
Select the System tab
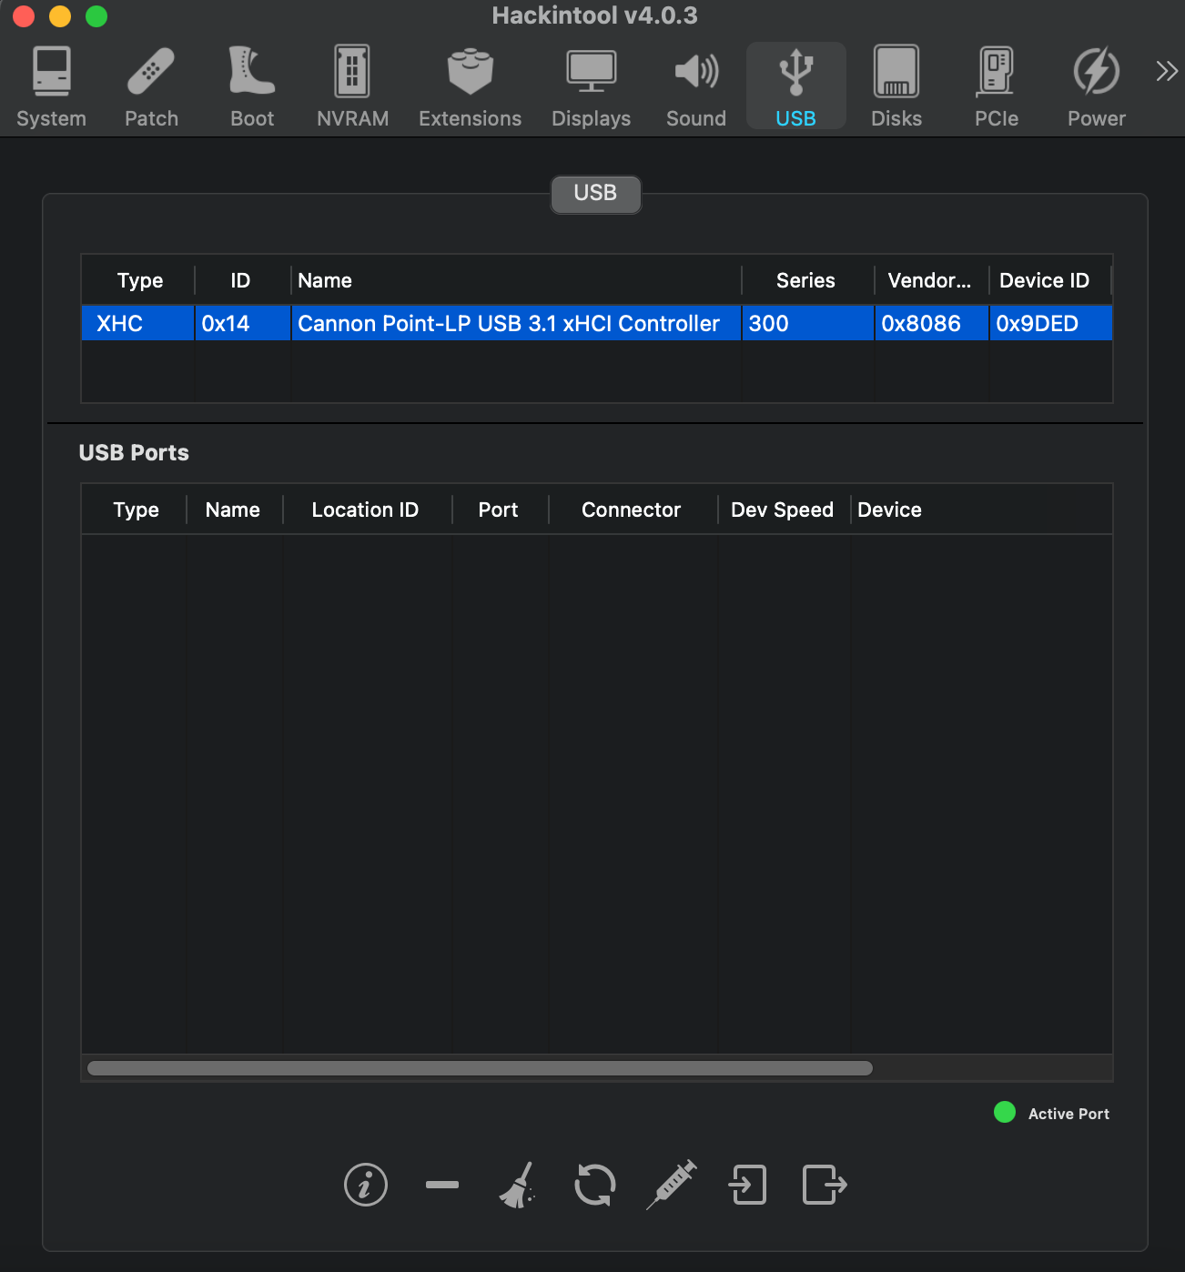click(51, 85)
